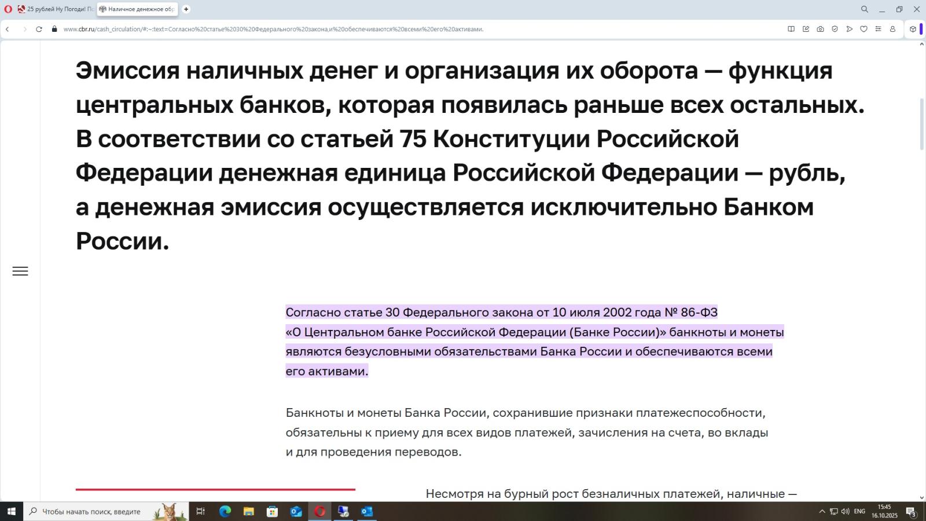The image size is (926, 521).
Task: Search tabs with the magnifier icon
Action: point(865,9)
